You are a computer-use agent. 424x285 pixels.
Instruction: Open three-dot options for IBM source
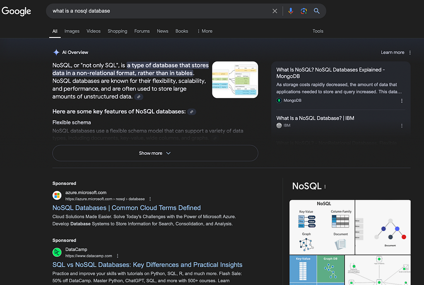pos(402,126)
